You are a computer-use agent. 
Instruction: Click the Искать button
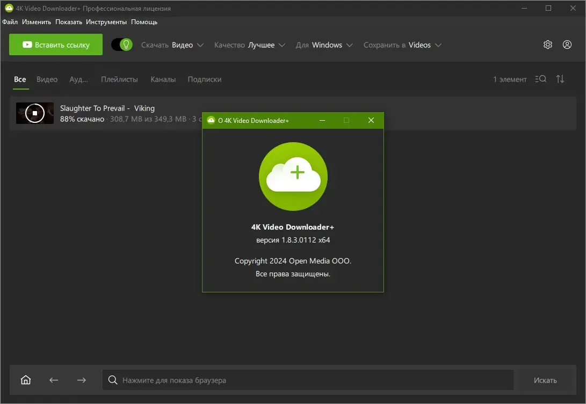tap(545, 380)
